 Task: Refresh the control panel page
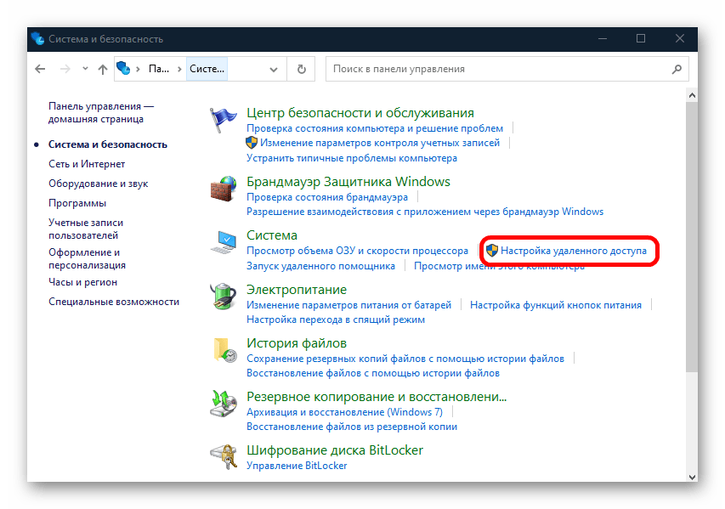(302, 69)
